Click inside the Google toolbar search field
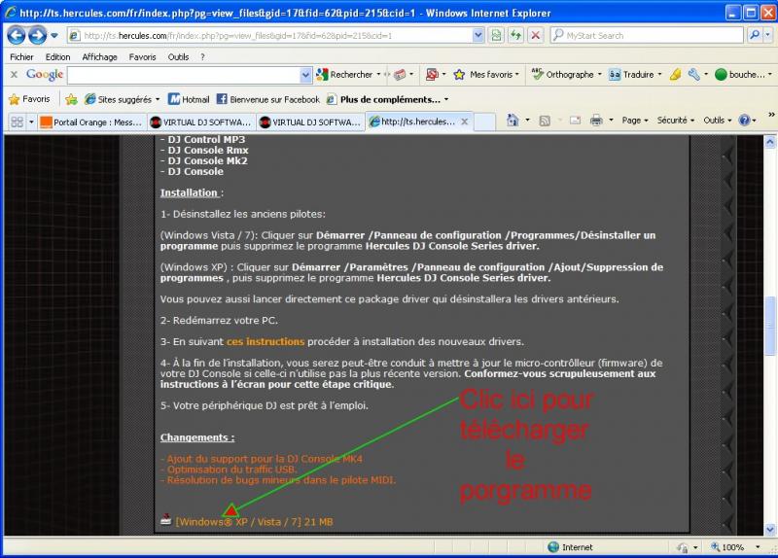Image resolution: width=778 pixels, height=558 pixels. click(190, 75)
